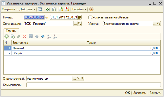Viewport: 164px width, 97px height.
Task: Click the ellipsis select button for Организация
Action: pos(76,24)
